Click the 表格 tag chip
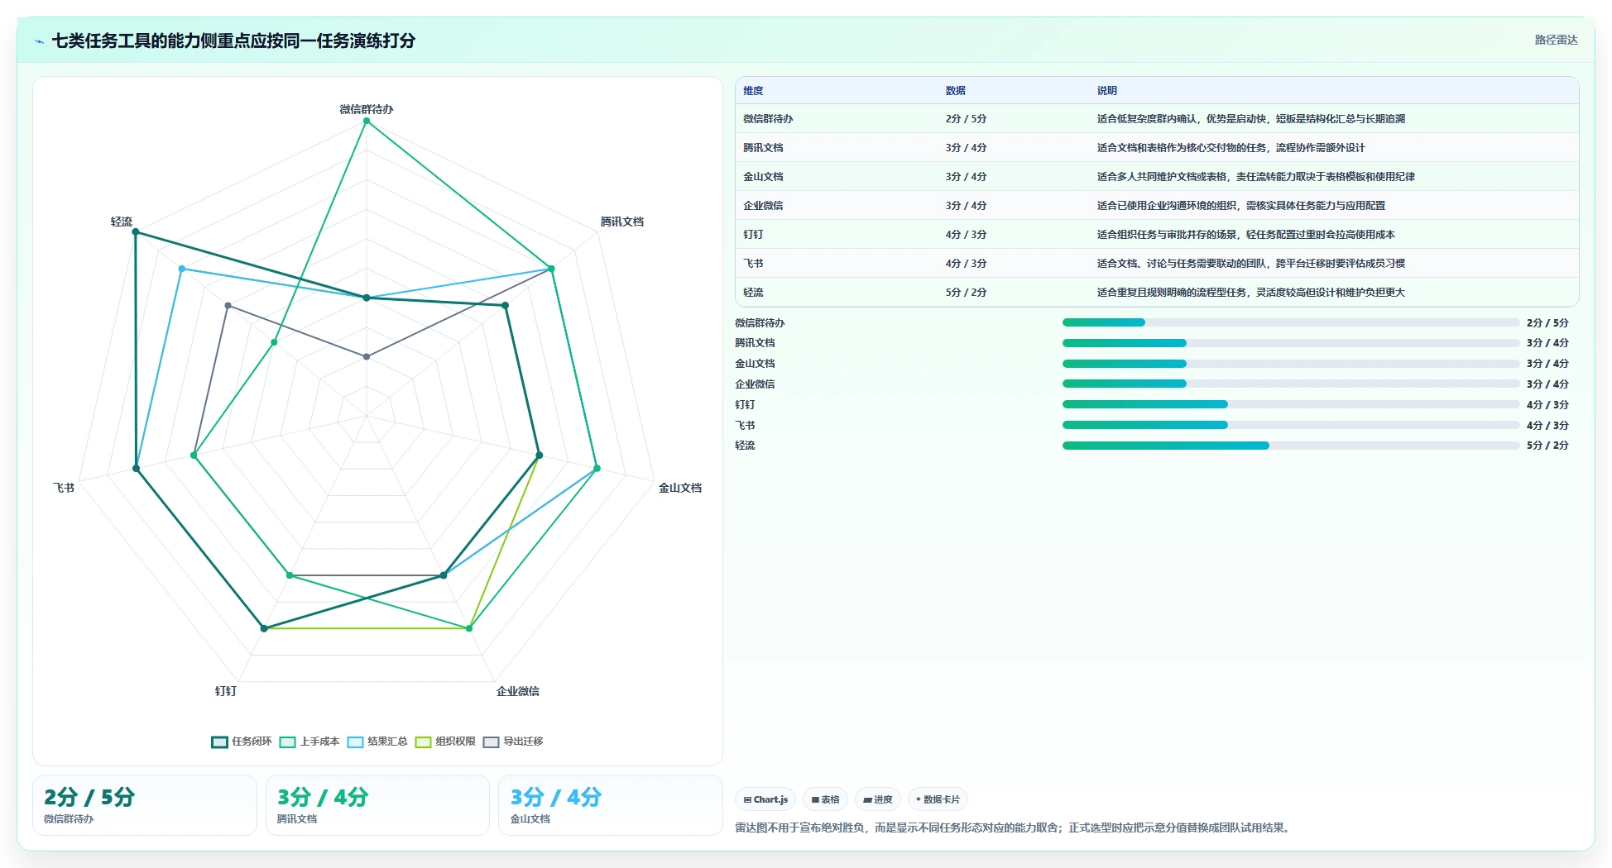Viewport: 1612px width, 868px height. click(825, 799)
